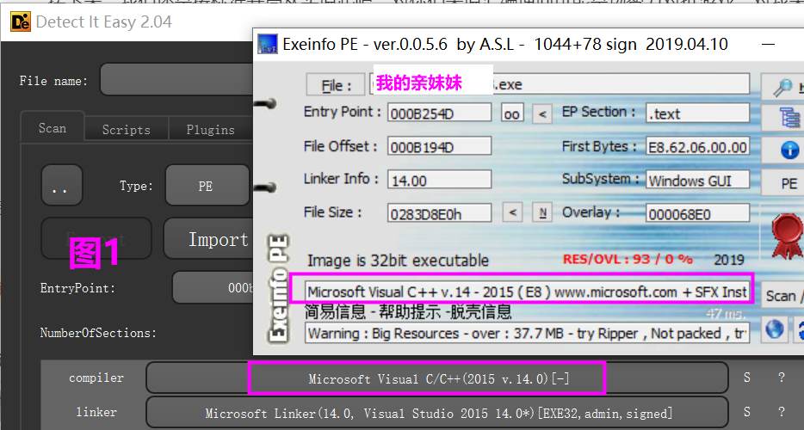The width and height of the screenshot is (804, 430).
Task: Click the Entry Point field 000B254D
Action: (439, 113)
